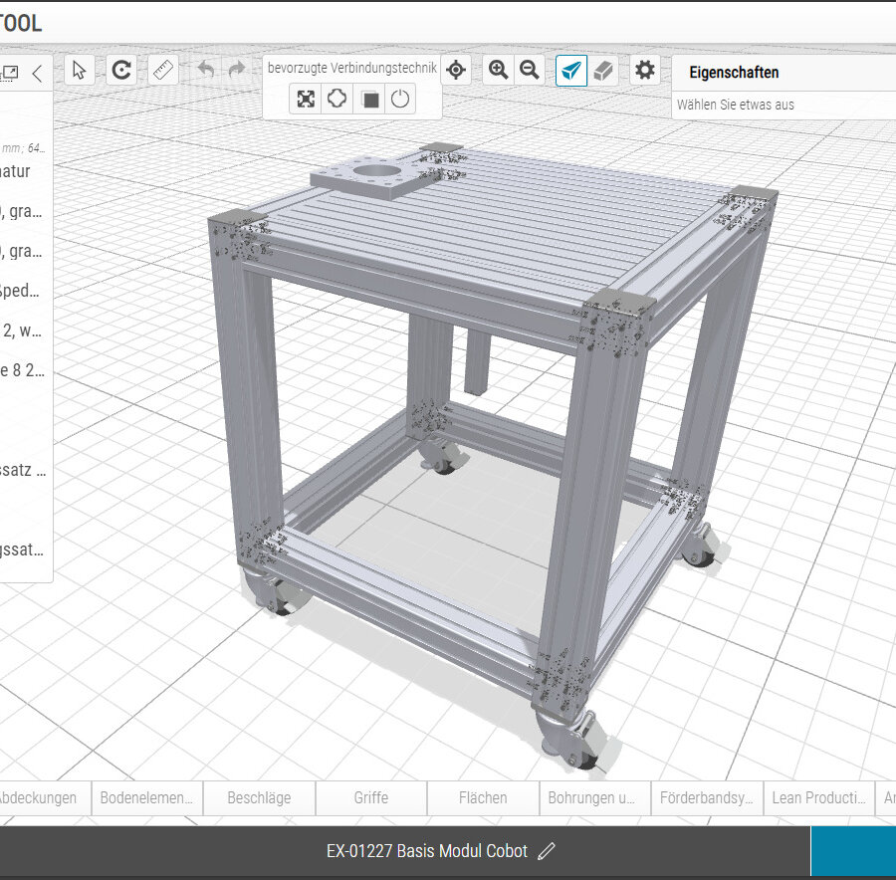Toggle the paper plane mode button

point(570,70)
